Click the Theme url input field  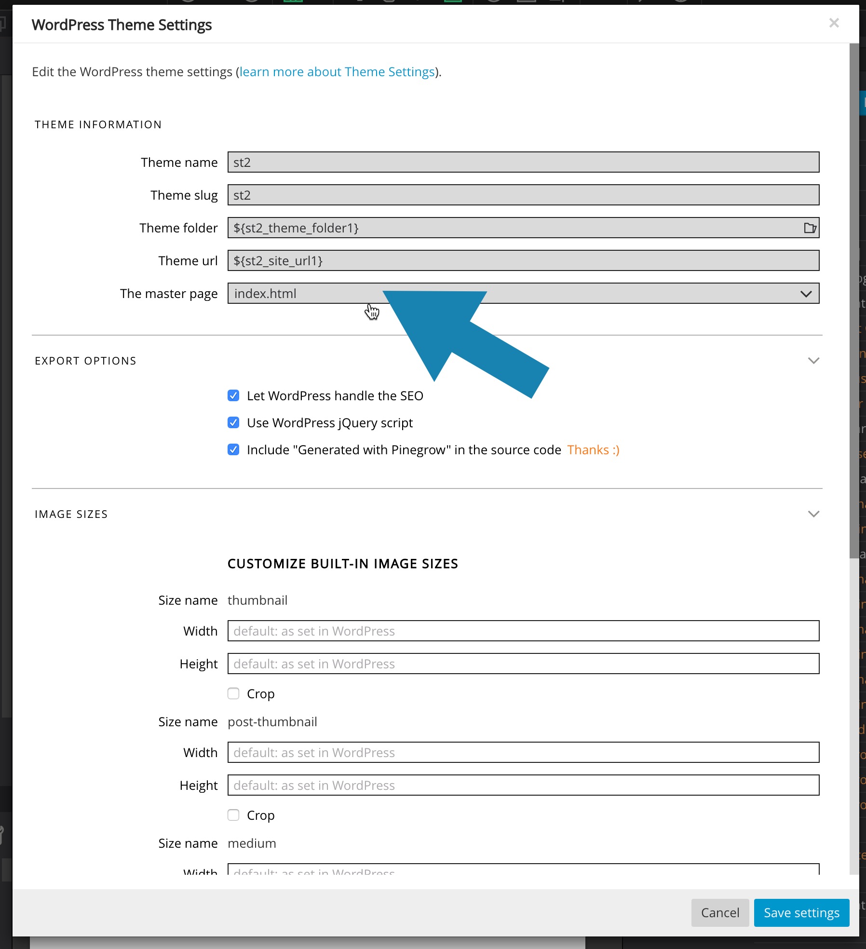[523, 260]
